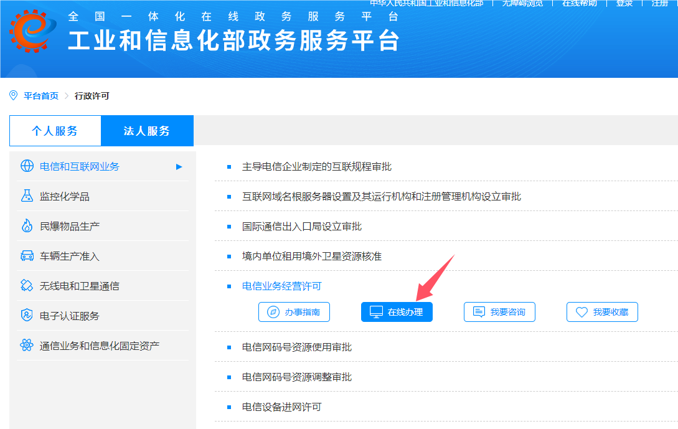Viewport: 678px width, 429px height.
Task: Click the chat icon in 我要咨询 button
Action: click(479, 312)
